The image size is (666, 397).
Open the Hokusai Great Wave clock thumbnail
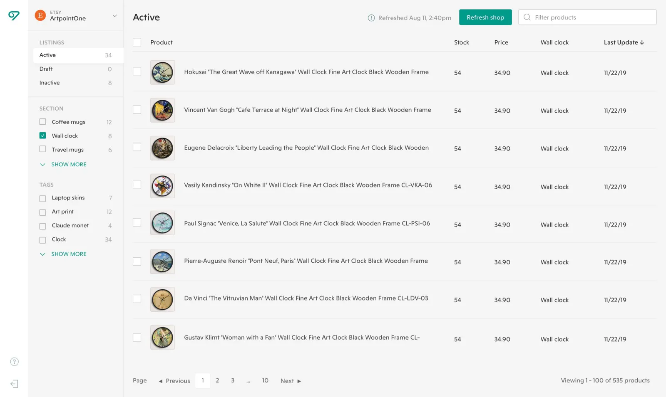(x=162, y=72)
